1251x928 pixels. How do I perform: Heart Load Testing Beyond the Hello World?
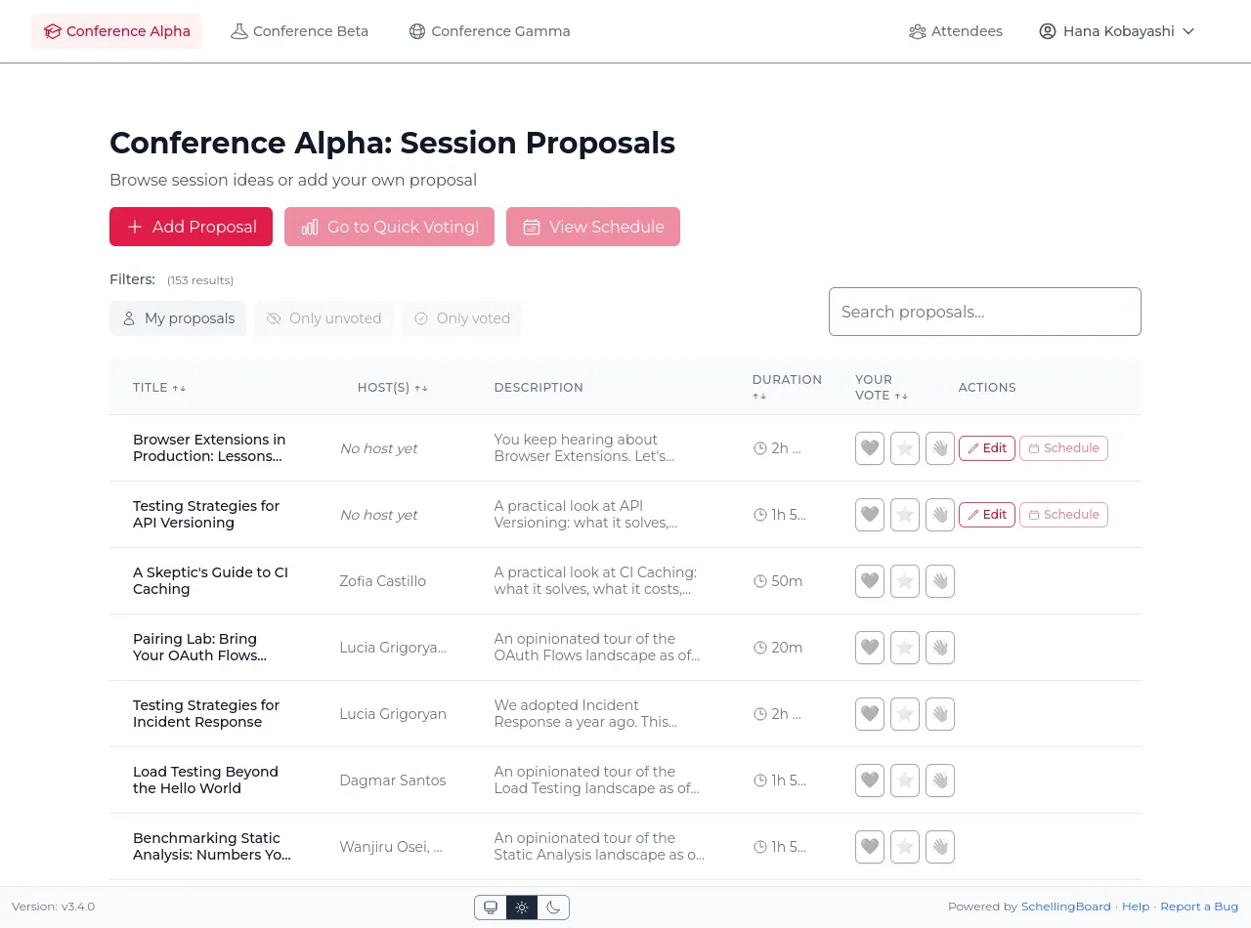(x=870, y=780)
